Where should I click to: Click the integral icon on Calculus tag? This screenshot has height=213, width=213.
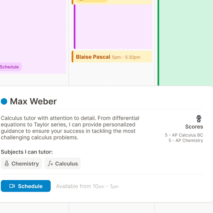pos(50,163)
